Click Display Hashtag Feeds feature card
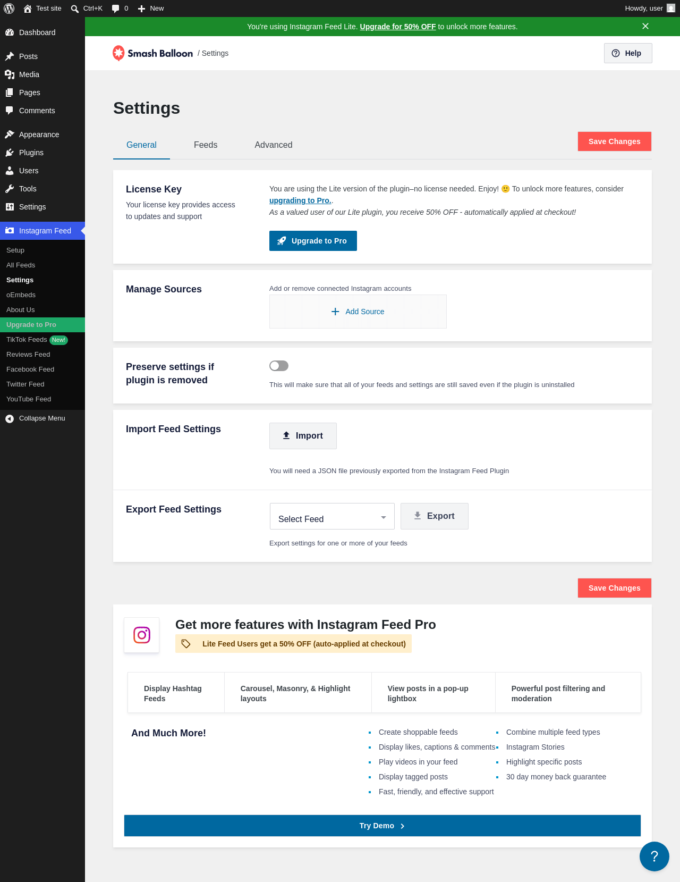Viewport: 680px width, 882px height. 176,693
